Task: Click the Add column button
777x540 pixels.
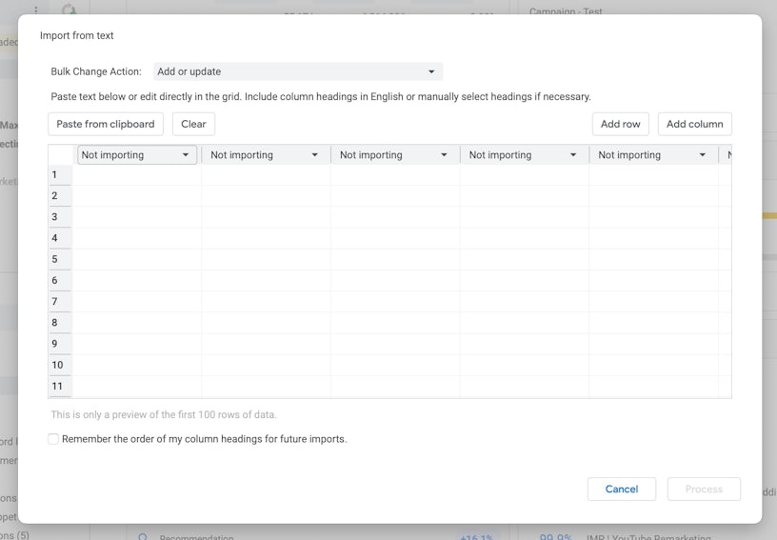Action: pos(694,124)
